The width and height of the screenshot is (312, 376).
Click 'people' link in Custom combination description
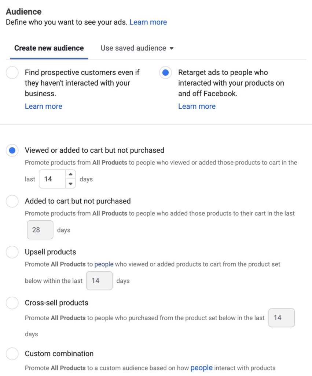[x=201, y=368]
